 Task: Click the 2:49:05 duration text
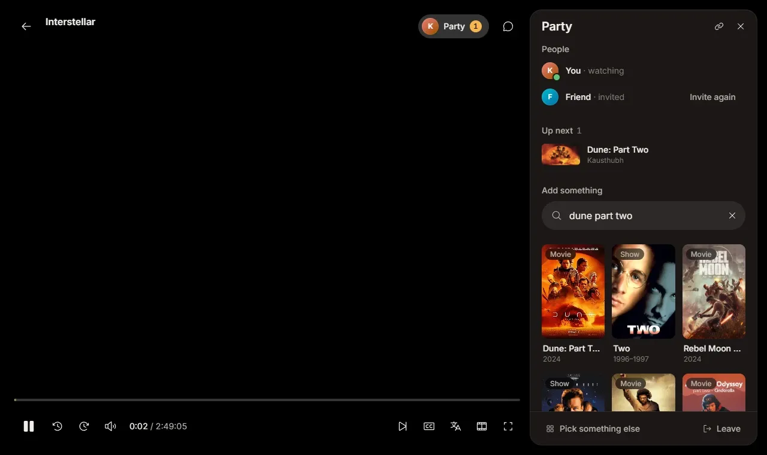pyautogui.click(x=171, y=426)
